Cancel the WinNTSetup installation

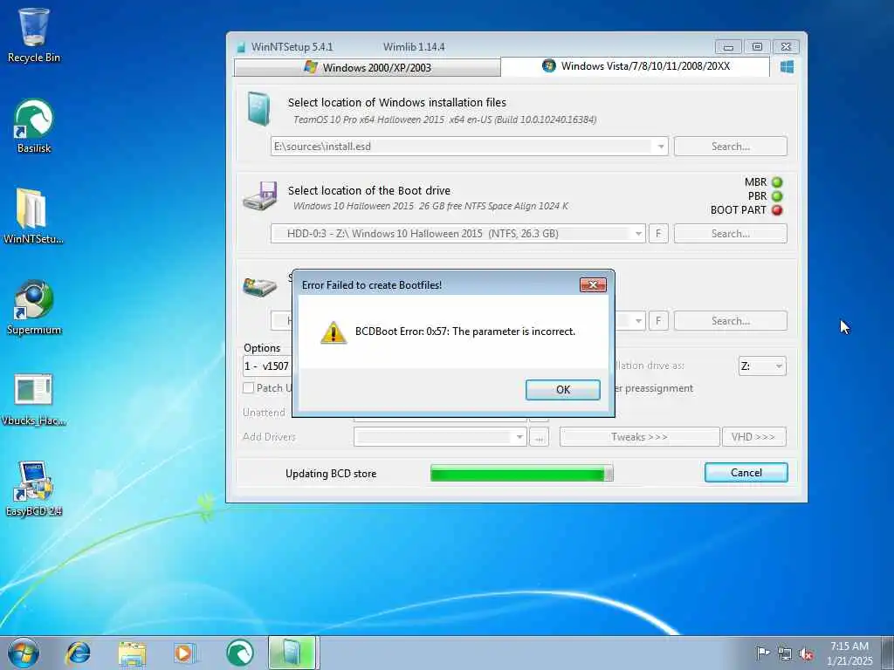coord(746,472)
